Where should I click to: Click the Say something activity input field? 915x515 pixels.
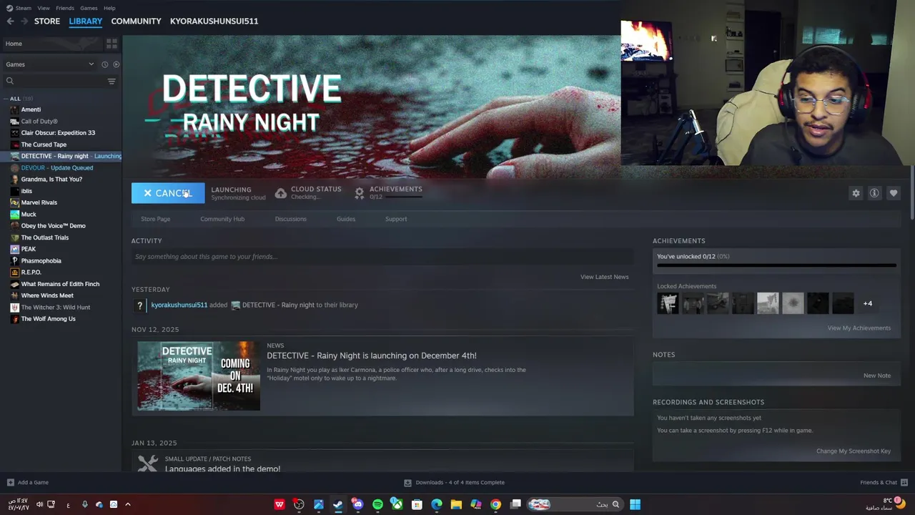point(382,257)
